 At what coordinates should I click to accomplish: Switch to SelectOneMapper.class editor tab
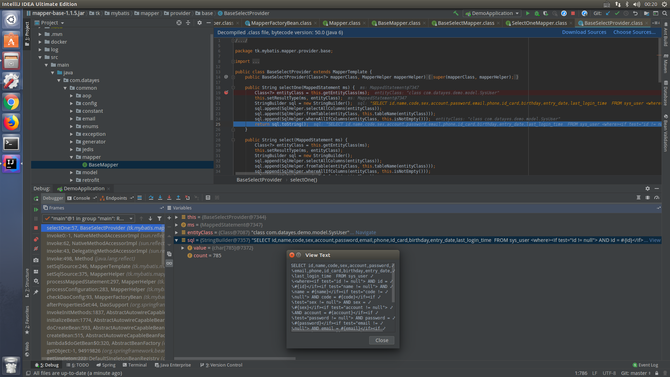pos(539,23)
